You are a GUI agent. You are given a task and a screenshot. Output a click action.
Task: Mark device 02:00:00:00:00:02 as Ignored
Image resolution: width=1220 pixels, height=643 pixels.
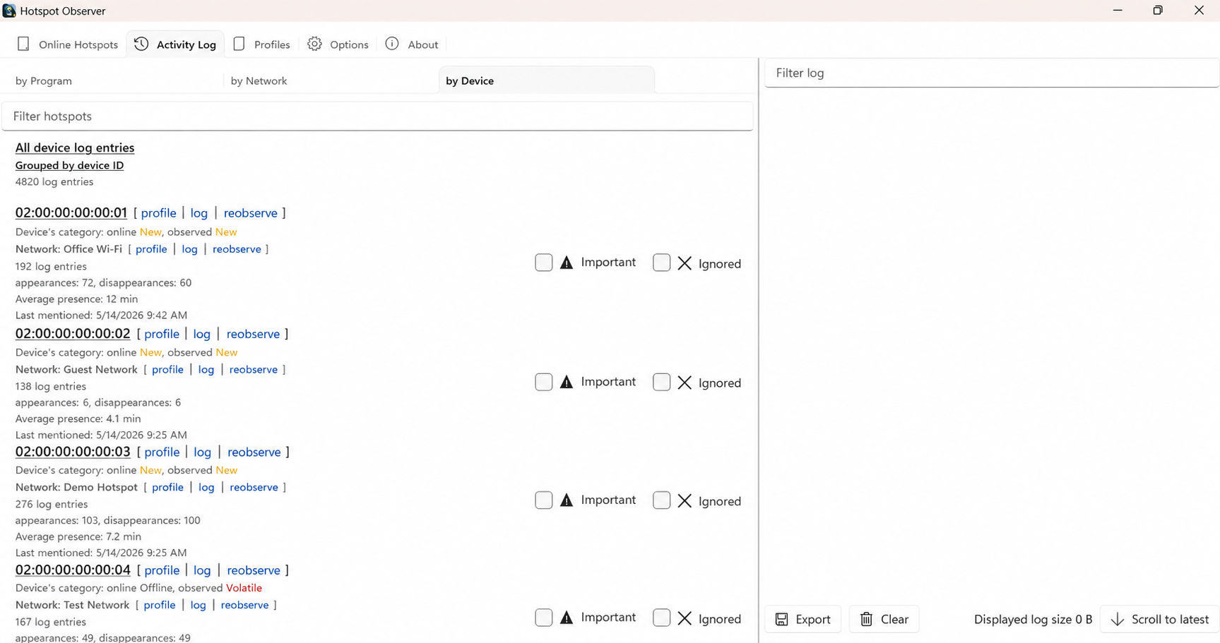662,382
